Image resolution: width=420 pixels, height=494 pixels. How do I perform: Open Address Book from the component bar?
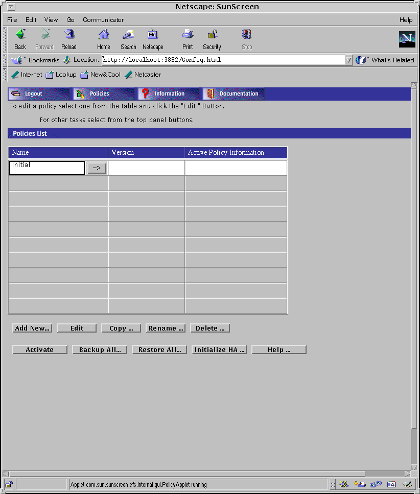pos(391,484)
